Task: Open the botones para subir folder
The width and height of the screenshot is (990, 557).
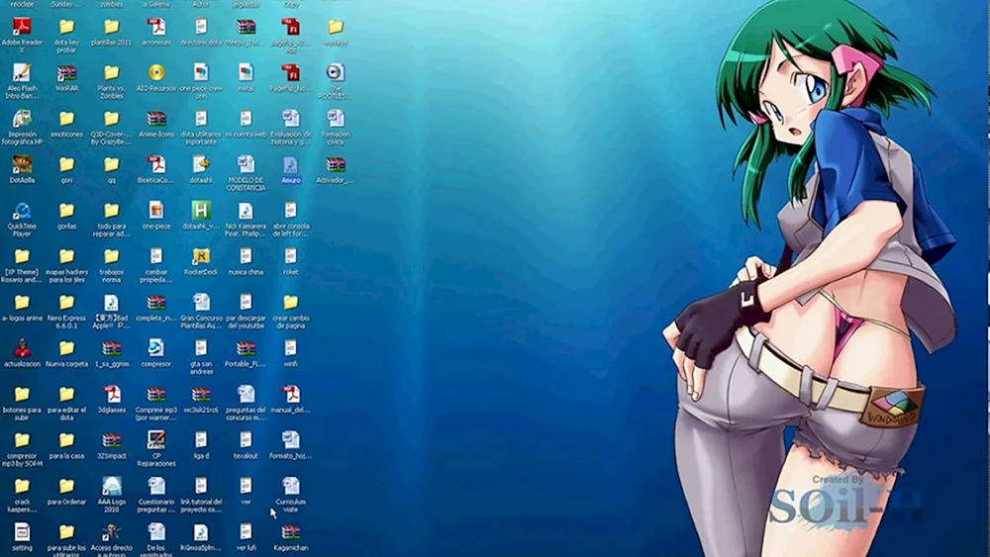Action: pos(22,395)
